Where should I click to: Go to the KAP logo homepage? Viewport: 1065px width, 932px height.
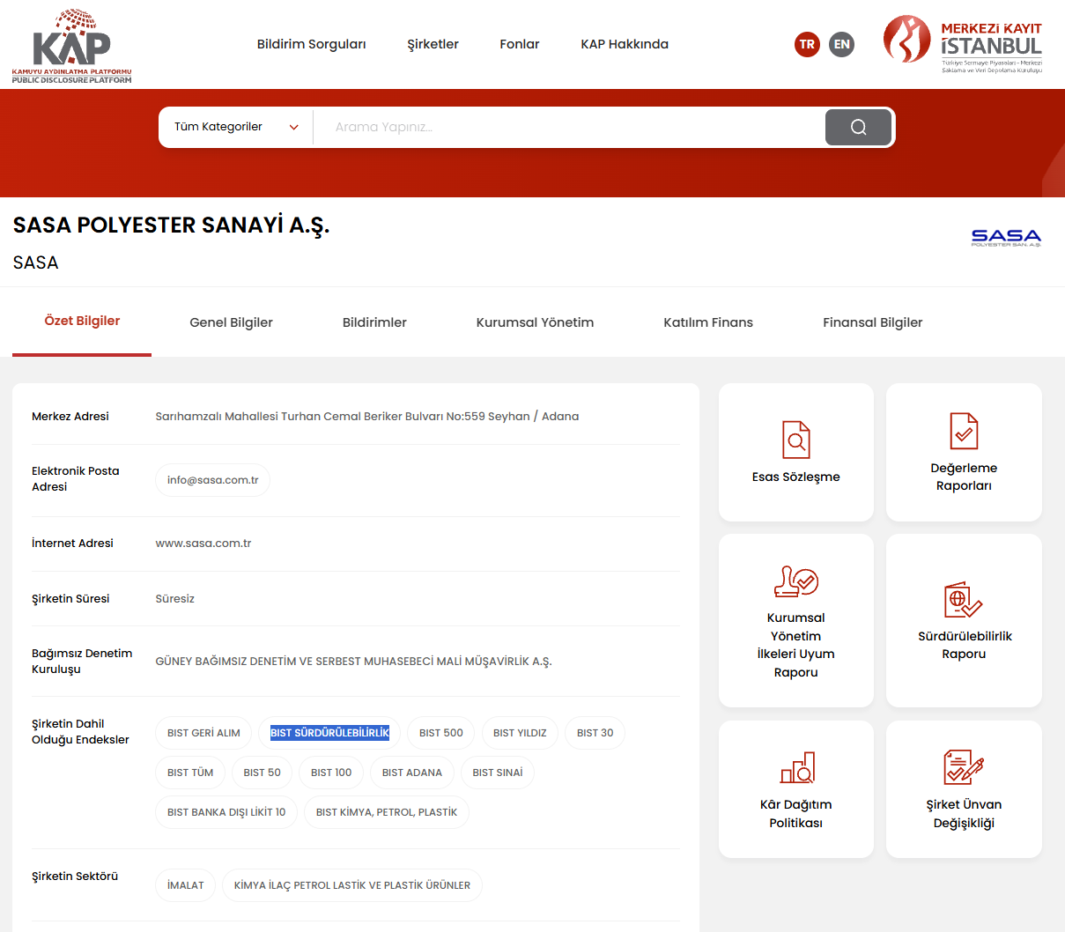coord(71,47)
